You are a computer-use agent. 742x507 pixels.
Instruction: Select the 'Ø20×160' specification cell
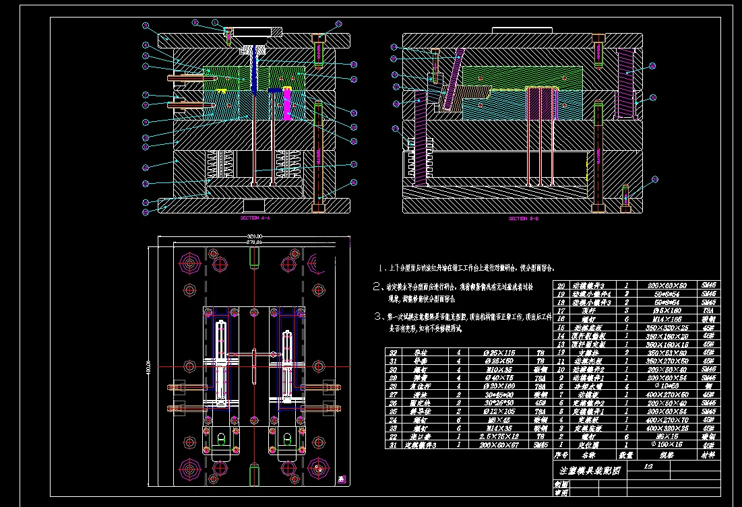[499, 386]
